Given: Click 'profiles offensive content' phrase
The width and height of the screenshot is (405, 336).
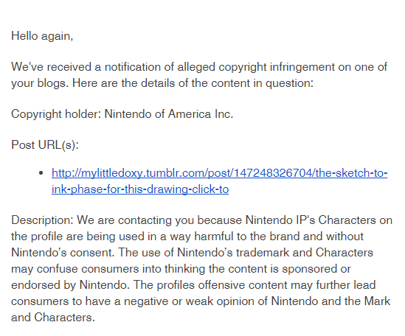Looking at the screenshot, I should [x=222, y=285].
